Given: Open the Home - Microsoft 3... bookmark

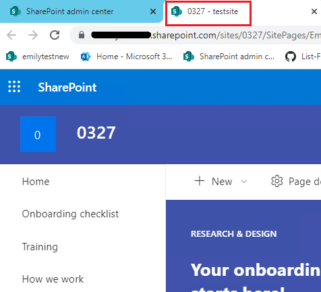Looking at the screenshot, I should (126, 57).
